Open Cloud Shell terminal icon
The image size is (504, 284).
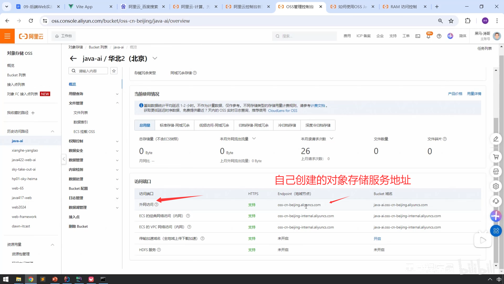[418, 36]
